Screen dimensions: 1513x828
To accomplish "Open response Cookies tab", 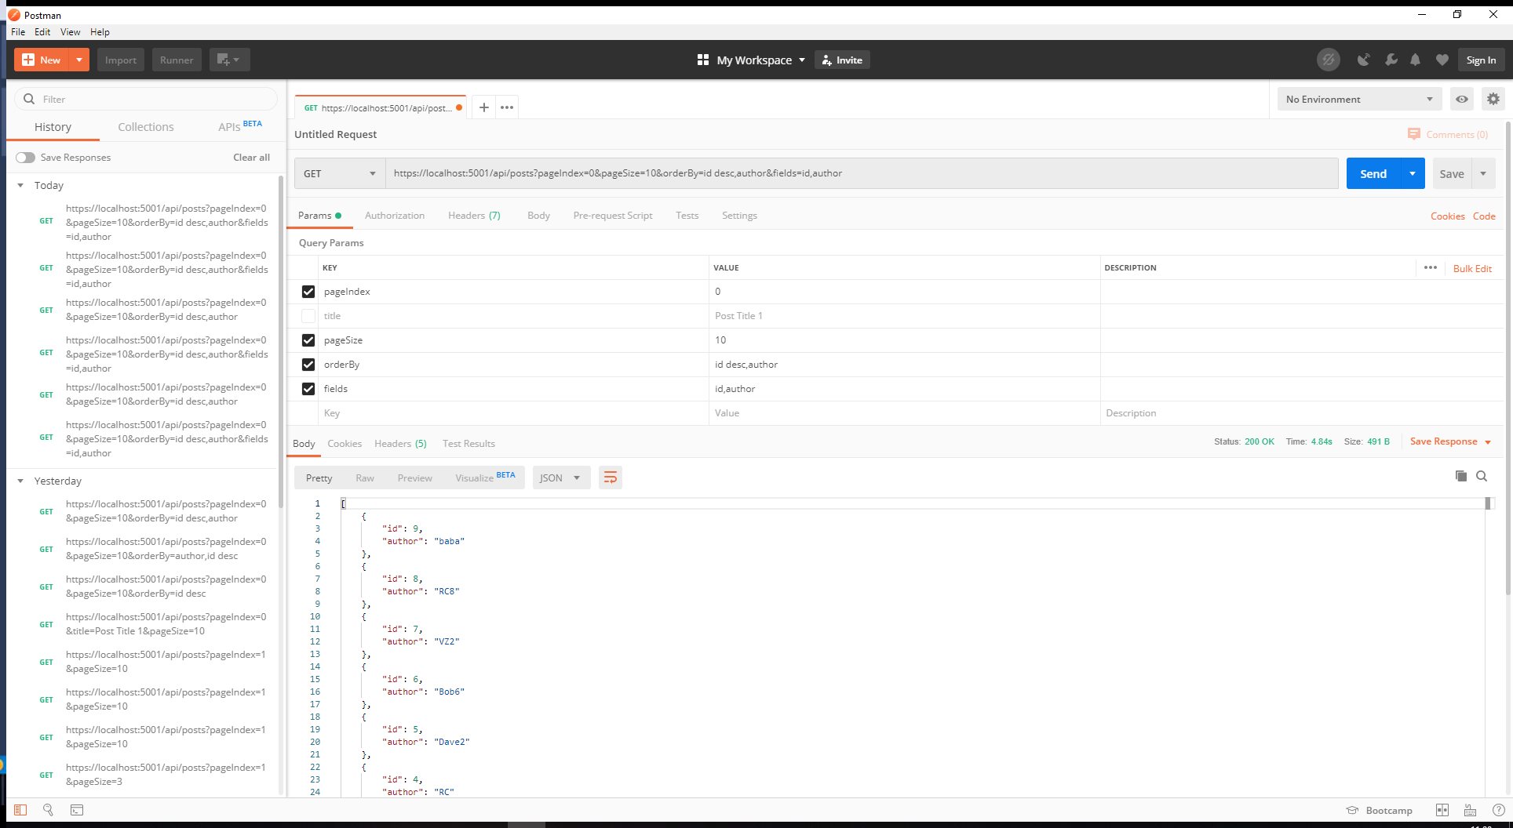I will [x=345, y=443].
